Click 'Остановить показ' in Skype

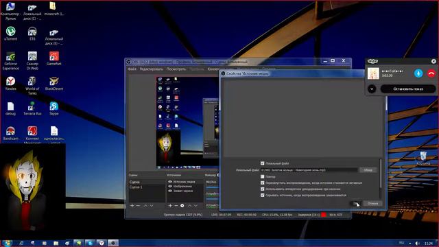point(408,89)
